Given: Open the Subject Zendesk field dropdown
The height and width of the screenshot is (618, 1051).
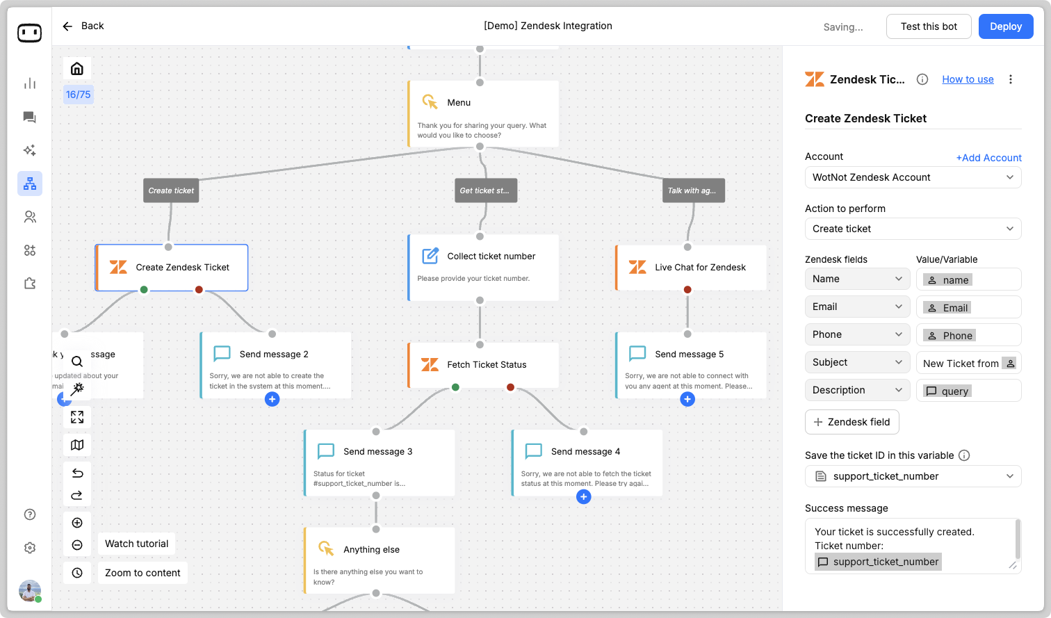Looking at the screenshot, I should [858, 362].
